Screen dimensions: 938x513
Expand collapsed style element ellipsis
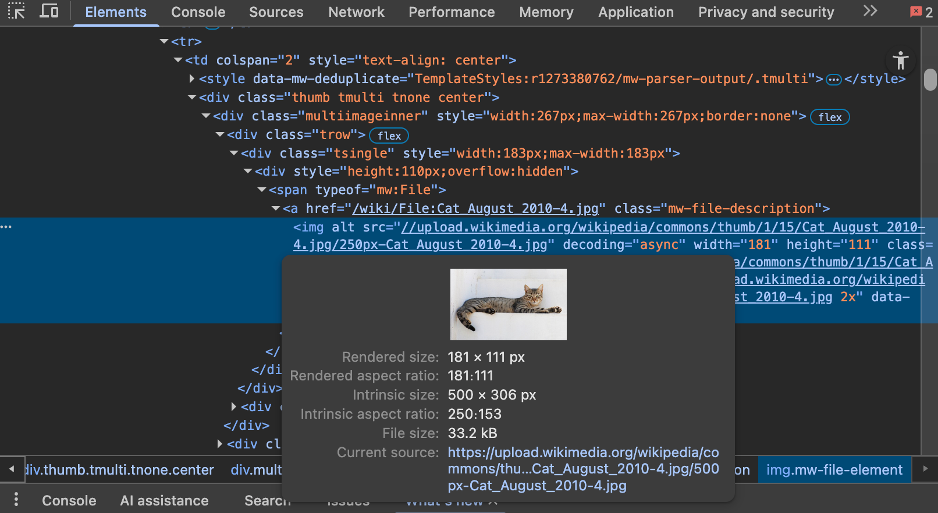pos(834,80)
